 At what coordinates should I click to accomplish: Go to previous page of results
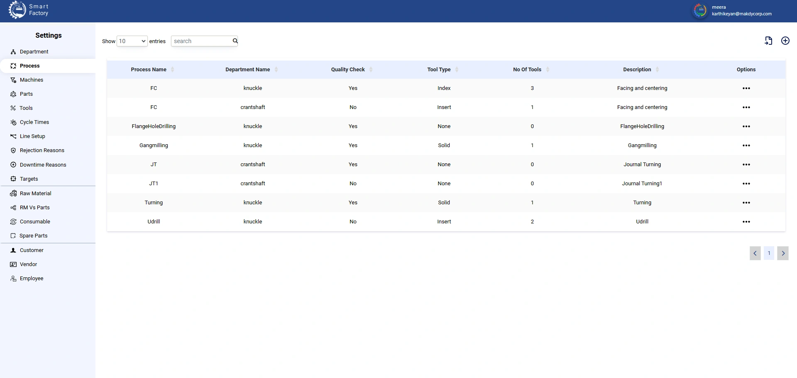755,253
